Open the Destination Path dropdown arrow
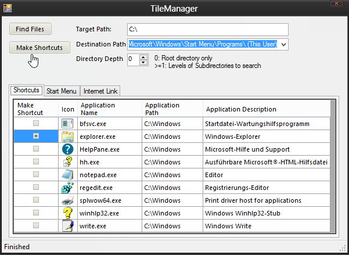Screen dimensions: 349x255 point(283,45)
